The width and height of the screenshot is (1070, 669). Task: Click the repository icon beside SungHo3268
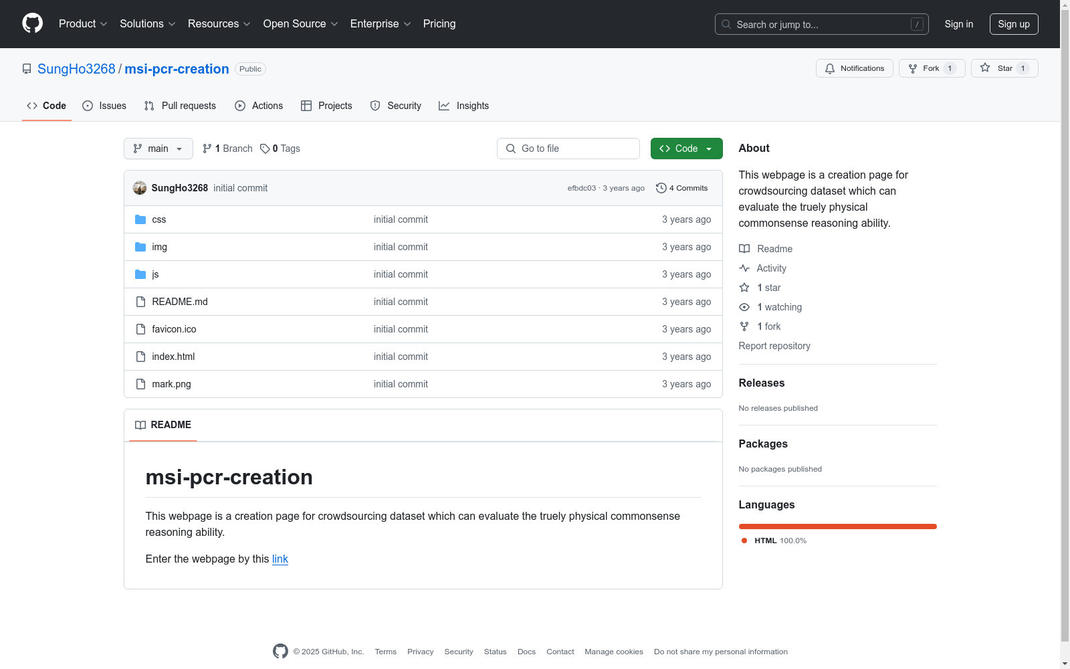pos(27,69)
